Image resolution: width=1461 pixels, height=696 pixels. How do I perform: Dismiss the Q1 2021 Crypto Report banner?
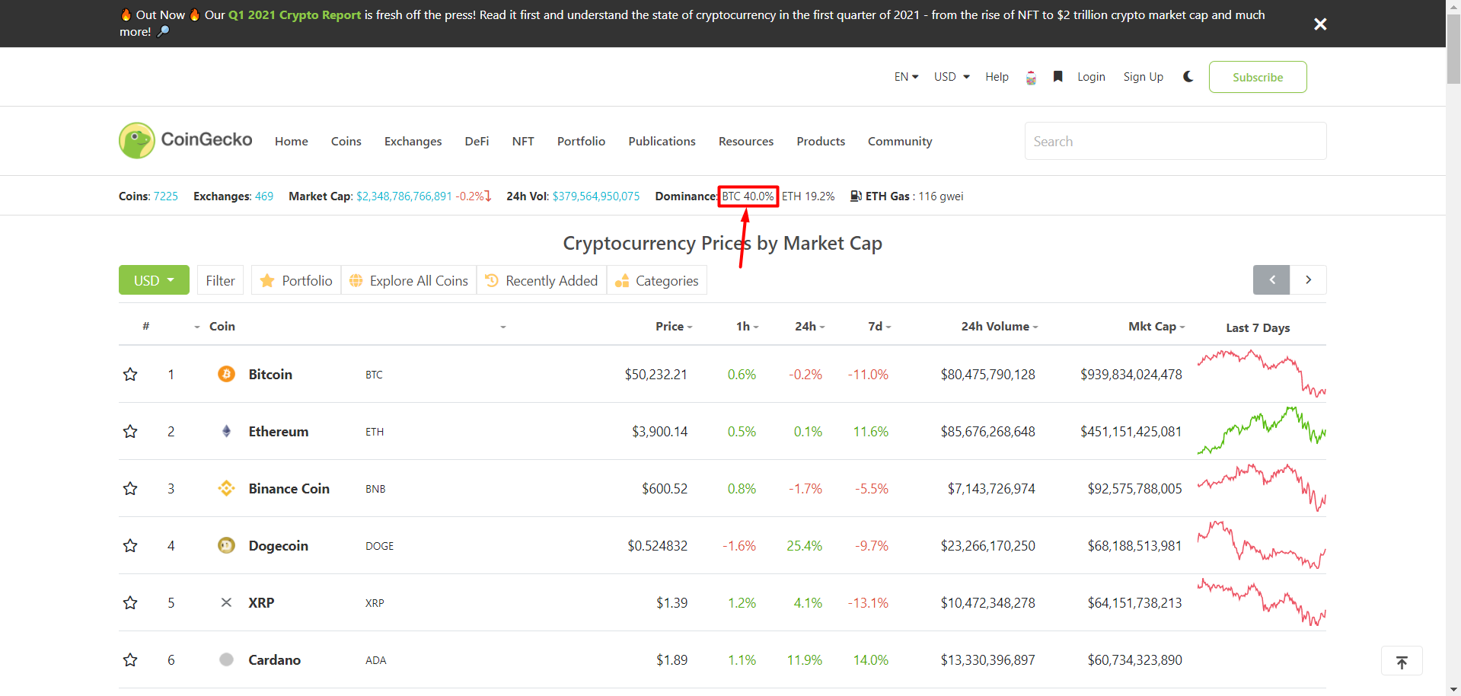tap(1320, 24)
